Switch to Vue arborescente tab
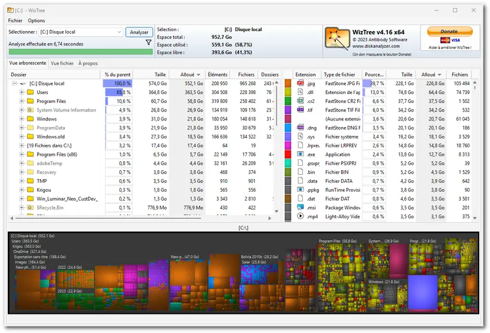The image size is (490, 333). click(x=28, y=63)
